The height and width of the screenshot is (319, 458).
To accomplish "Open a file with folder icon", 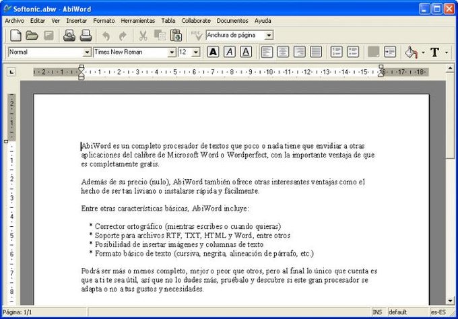I will pos(32,36).
